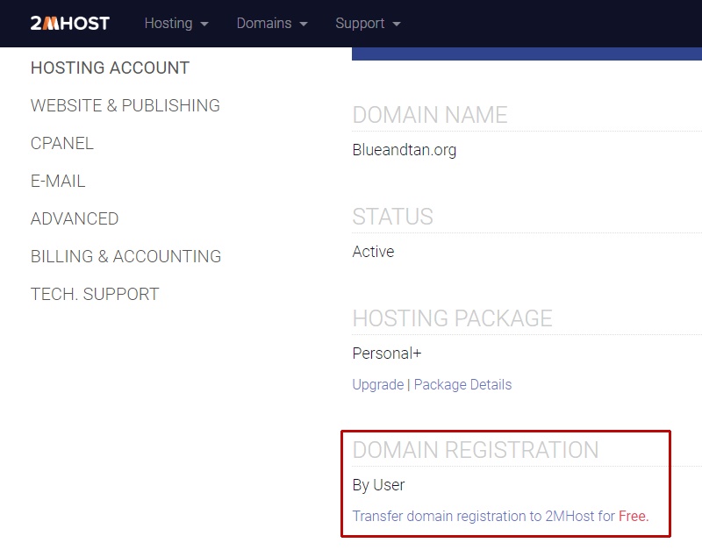
Task: Open the Package Details link
Action: (462, 384)
